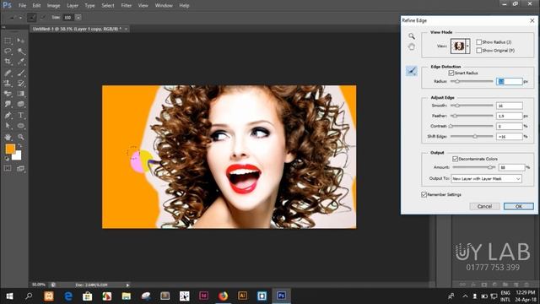
Task: Click the Radius slider handle
Action: 457,82
